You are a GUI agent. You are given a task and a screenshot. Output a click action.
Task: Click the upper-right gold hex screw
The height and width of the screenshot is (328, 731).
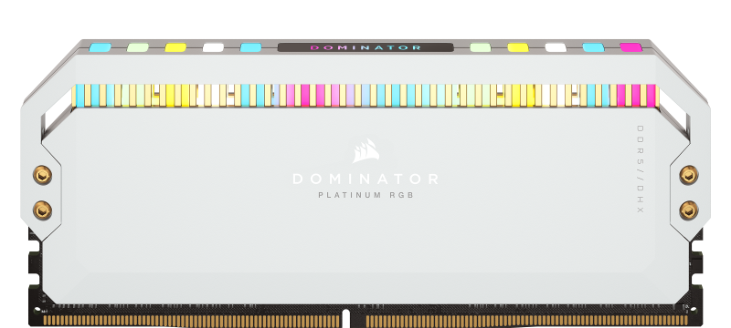click(689, 175)
